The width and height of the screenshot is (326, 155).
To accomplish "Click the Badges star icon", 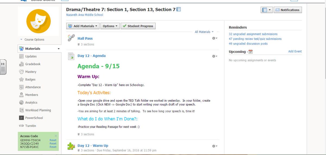I will pos(21,79).
